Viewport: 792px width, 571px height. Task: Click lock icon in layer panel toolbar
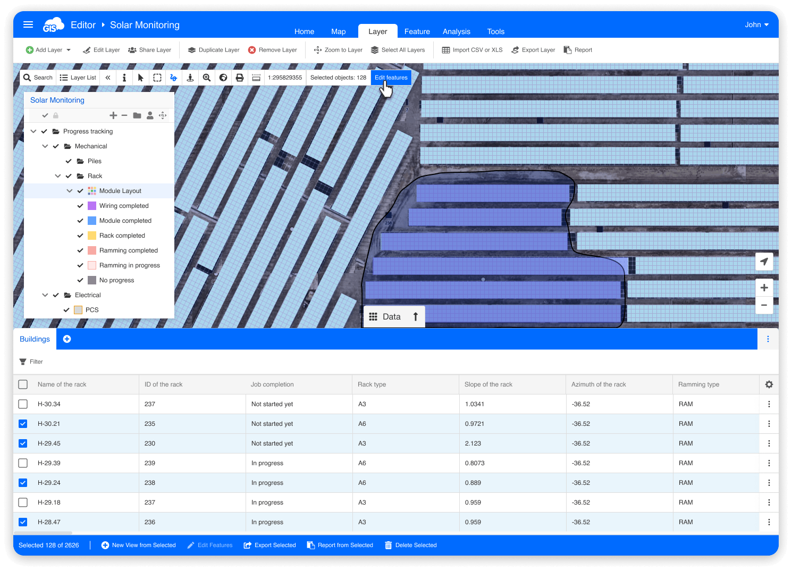(56, 115)
